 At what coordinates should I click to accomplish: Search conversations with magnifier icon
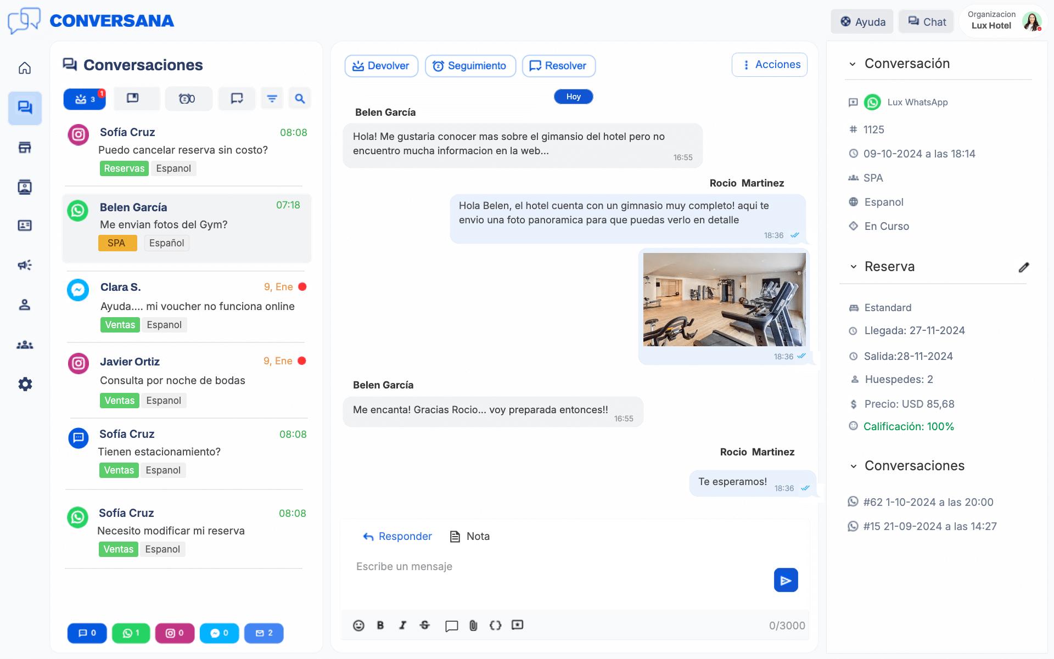click(300, 99)
